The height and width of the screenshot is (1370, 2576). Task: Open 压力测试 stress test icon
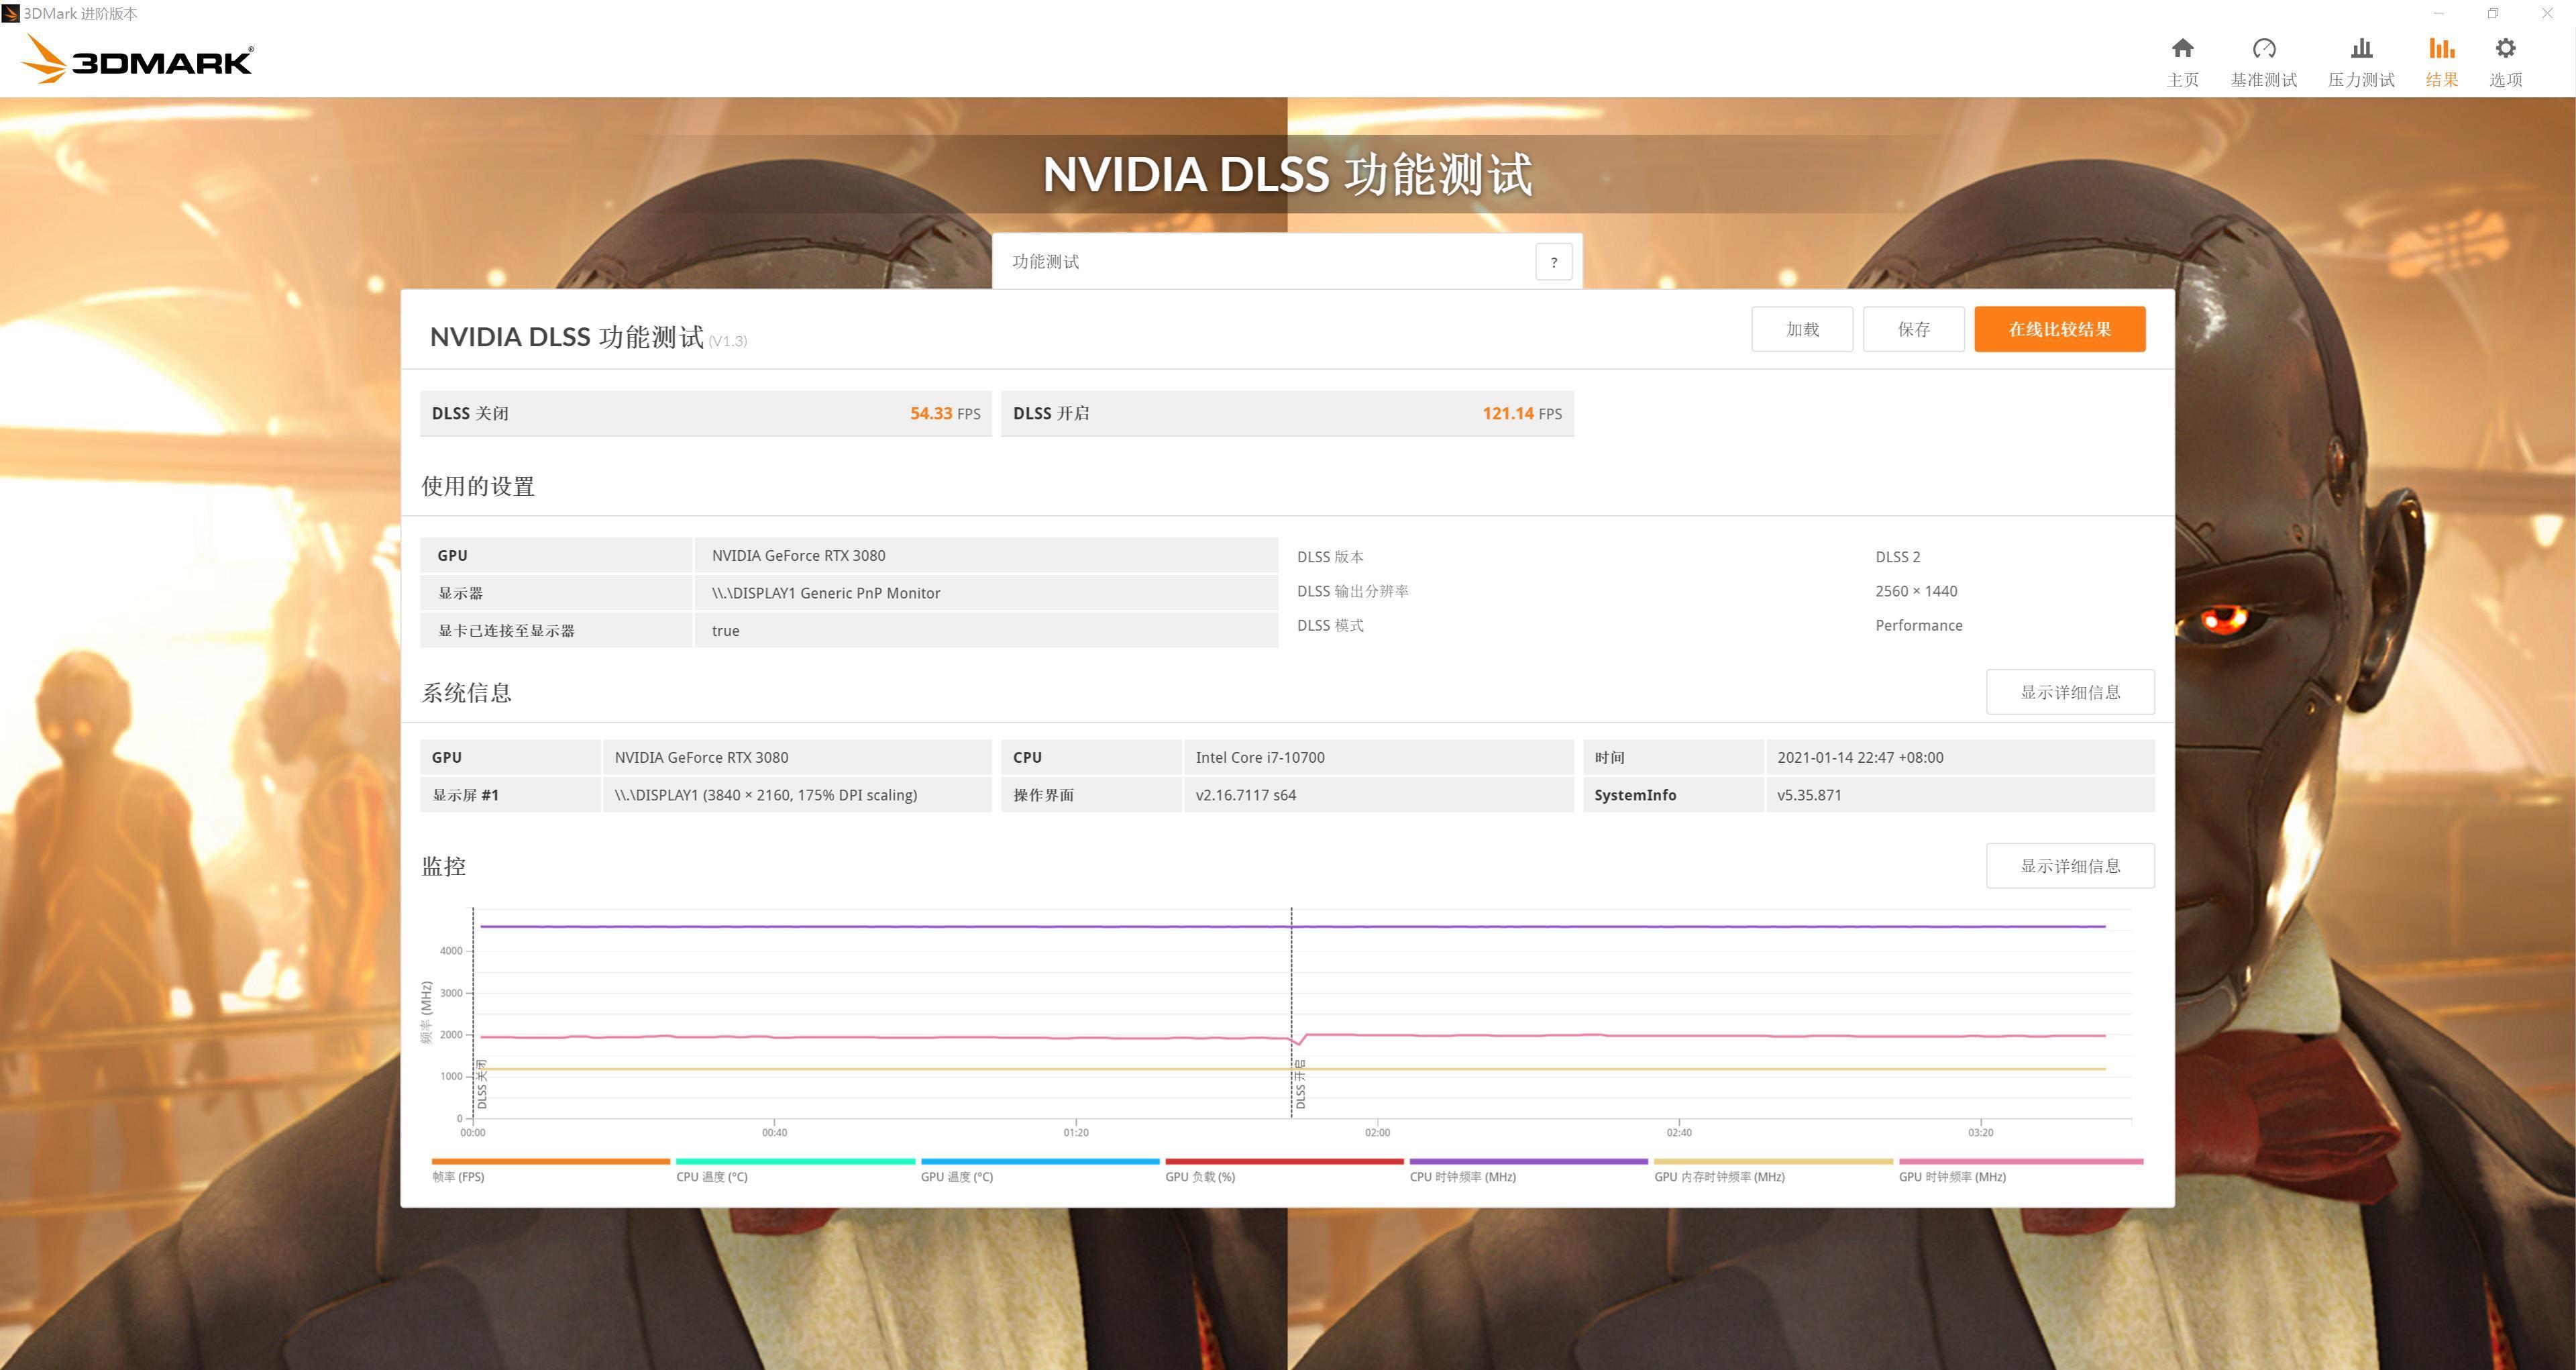2361,48
